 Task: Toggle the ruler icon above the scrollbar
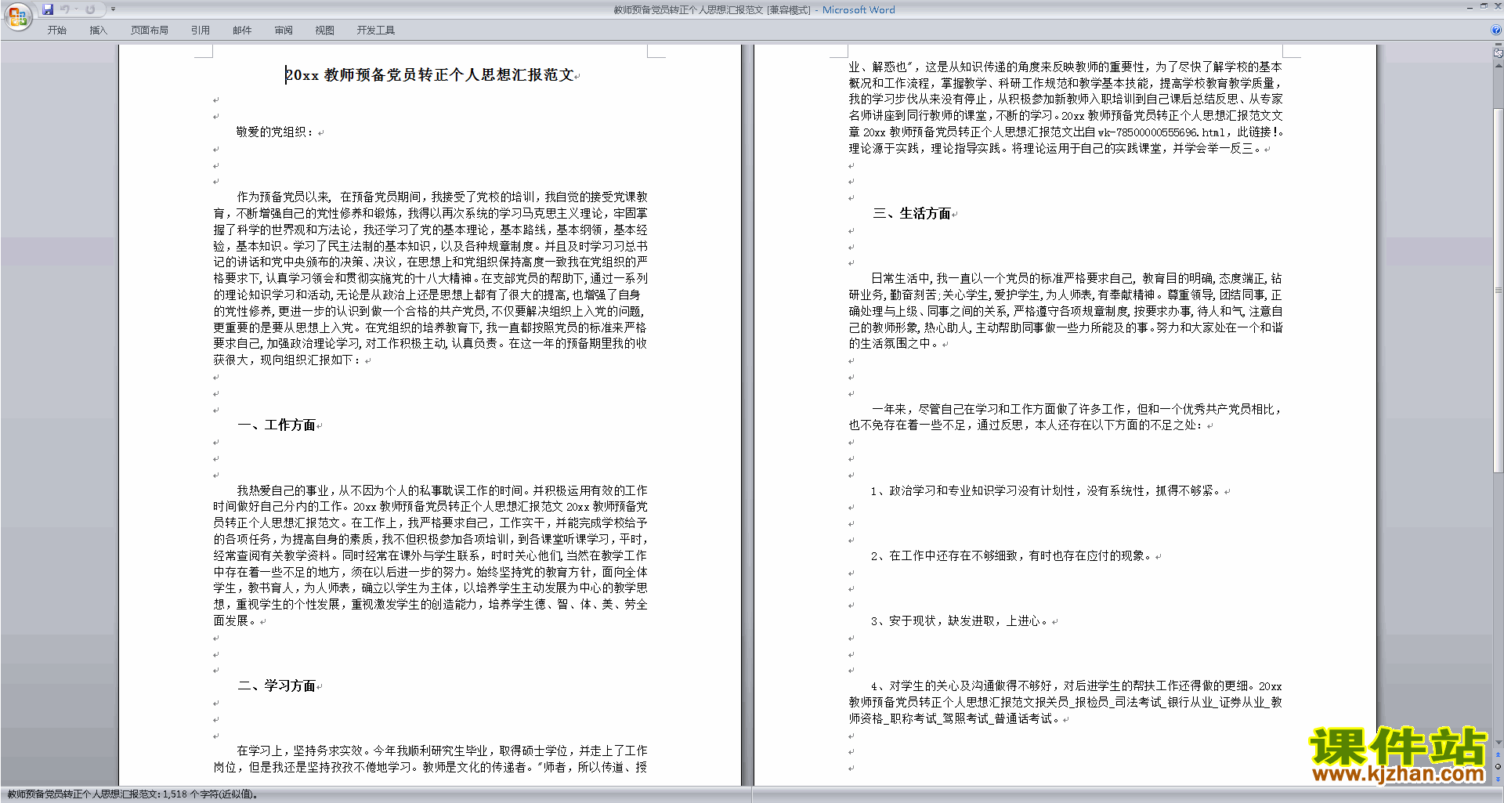click(x=1499, y=53)
